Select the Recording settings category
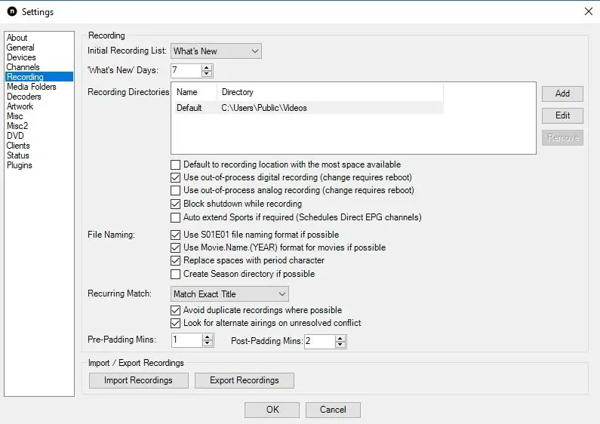600x424 pixels. [39, 77]
